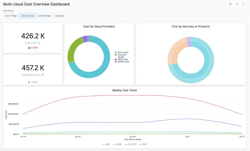
Task: Click the AWS 4.44% legend color dot
Action: pos(116,60)
